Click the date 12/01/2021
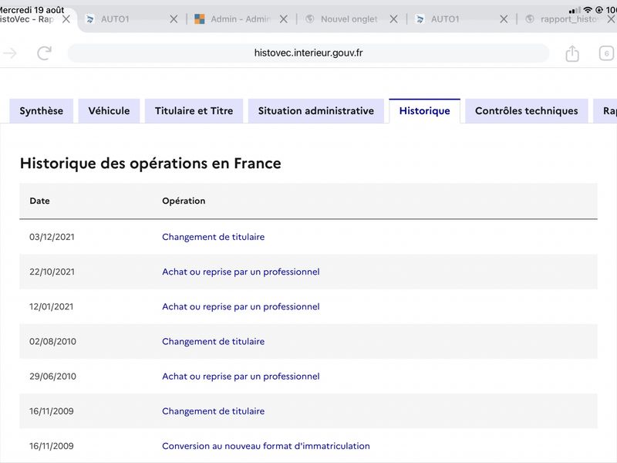617x463 pixels. [x=51, y=306]
